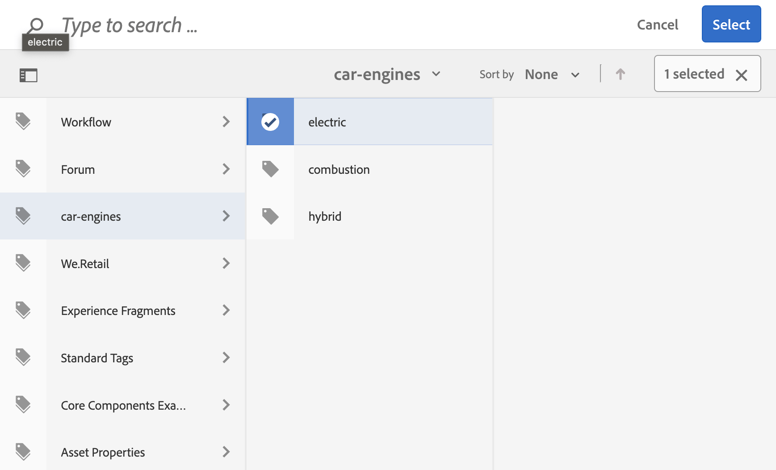Image resolution: width=776 pixels, height=470 pixels.
Task: Open the Sort by None dropdown
Action: click(552, 74)
